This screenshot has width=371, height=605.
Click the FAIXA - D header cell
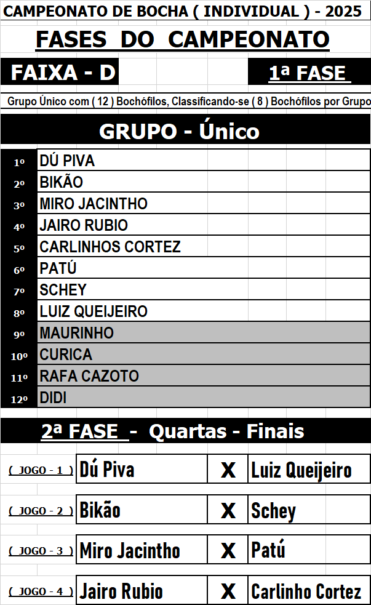coord(63,73)
